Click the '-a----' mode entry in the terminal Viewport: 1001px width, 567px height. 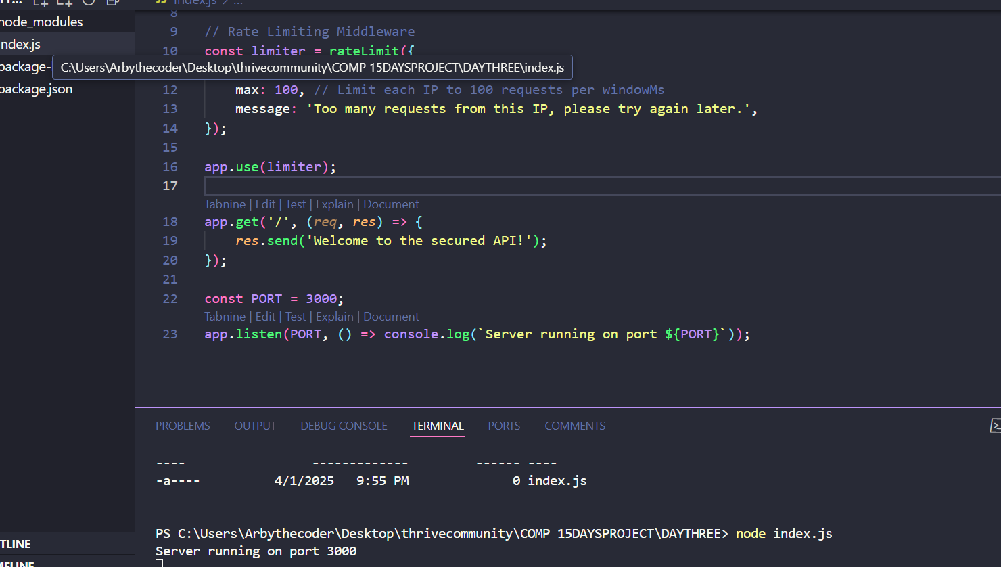tap(178, 481)
